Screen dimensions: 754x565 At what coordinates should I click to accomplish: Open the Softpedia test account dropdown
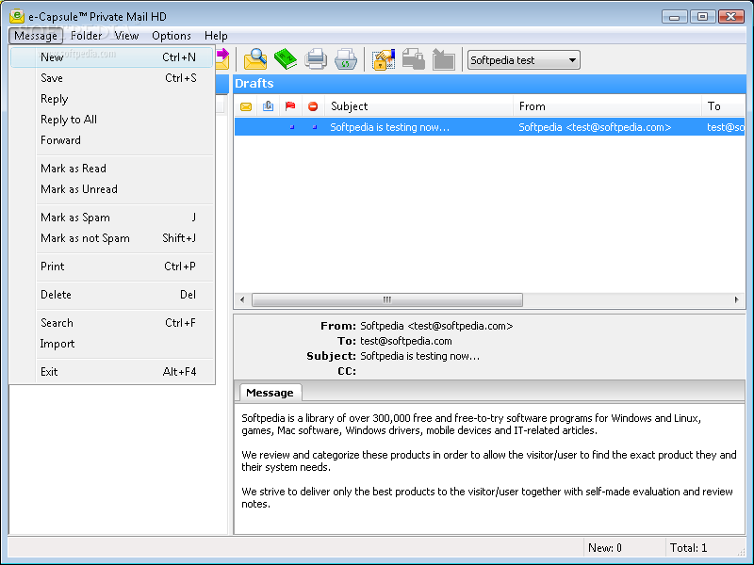pyautogui.click(x=524, y=60)
